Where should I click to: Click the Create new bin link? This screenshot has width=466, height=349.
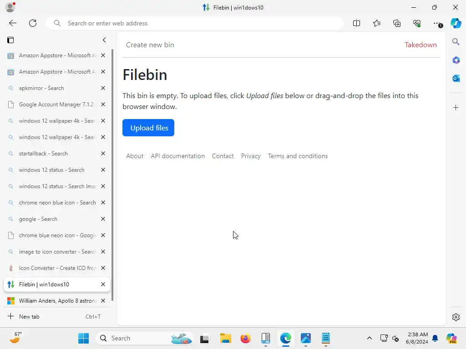click(x=150, y=45)
